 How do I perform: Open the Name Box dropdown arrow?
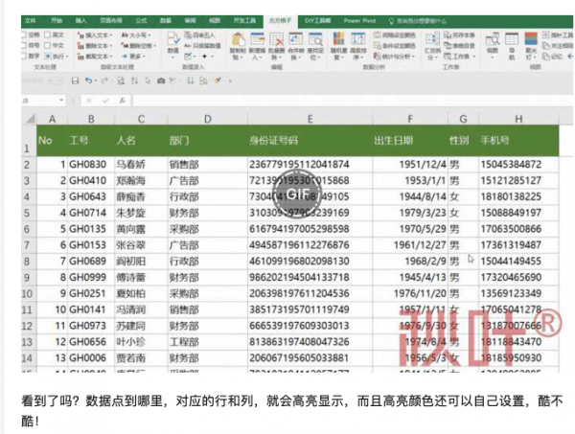point(61,100)
